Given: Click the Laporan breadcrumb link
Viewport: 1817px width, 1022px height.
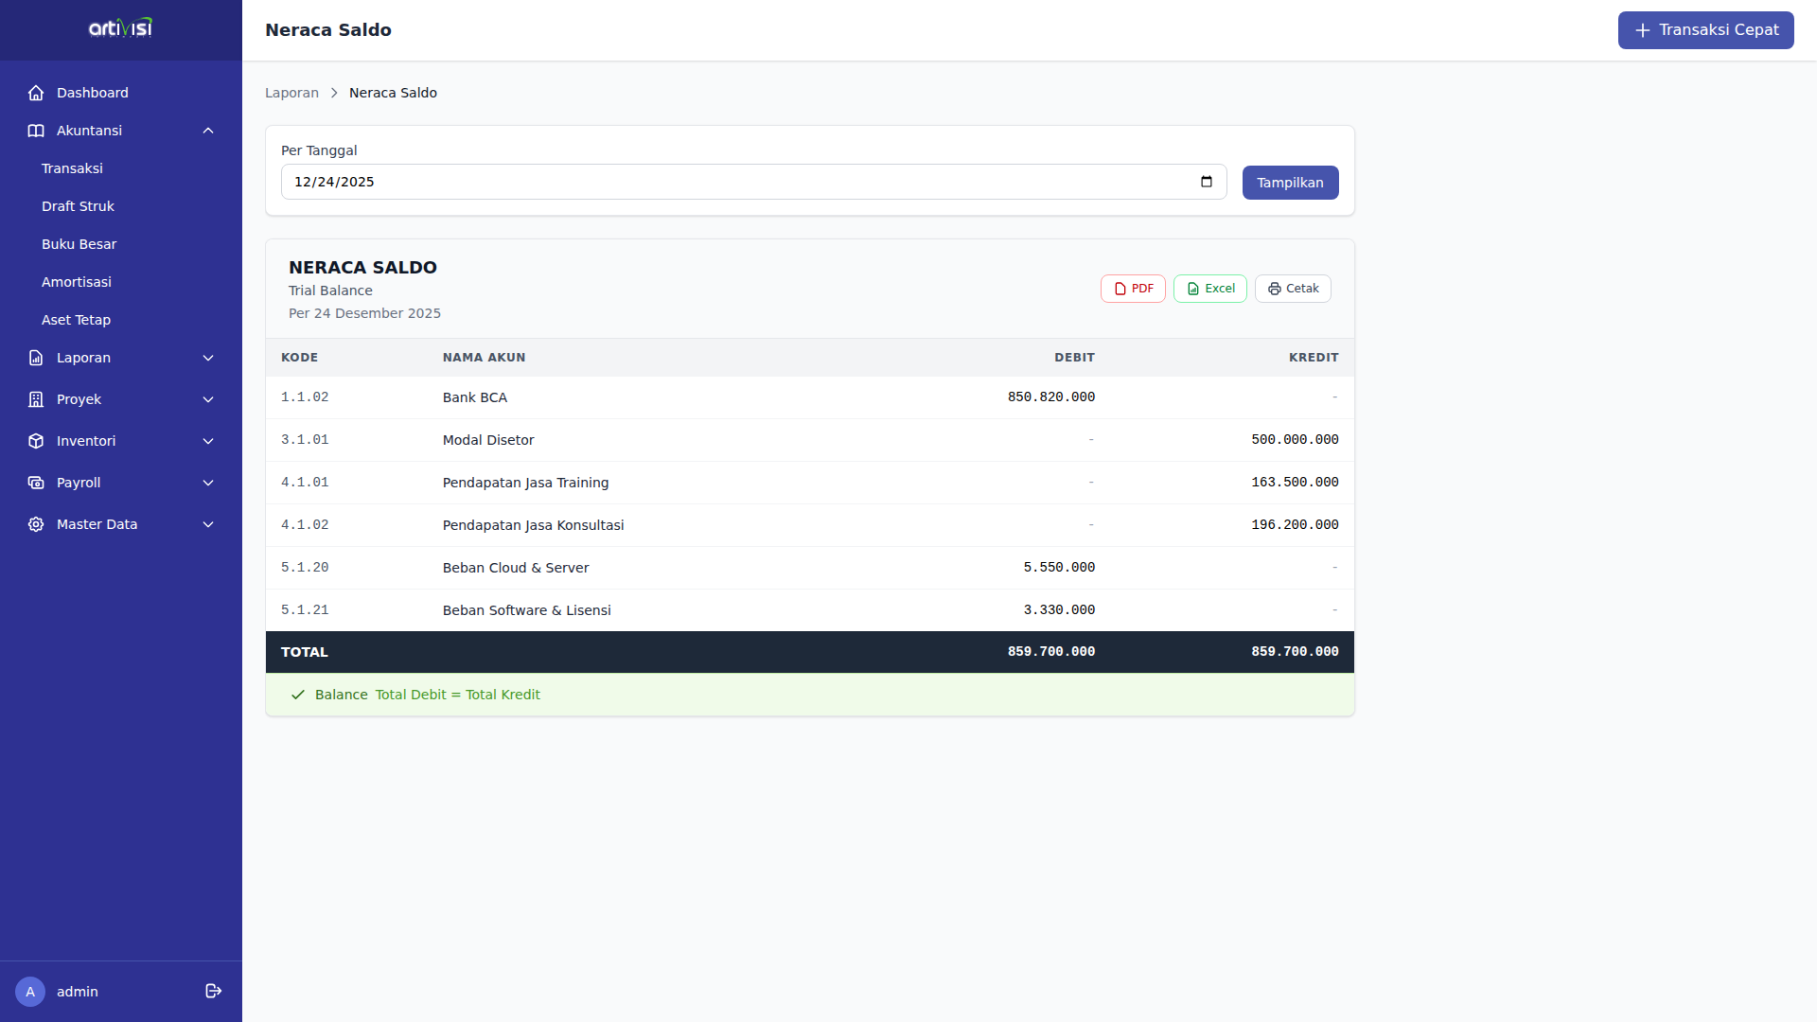Looking at the screenshot, I should (x=291, y=93).
